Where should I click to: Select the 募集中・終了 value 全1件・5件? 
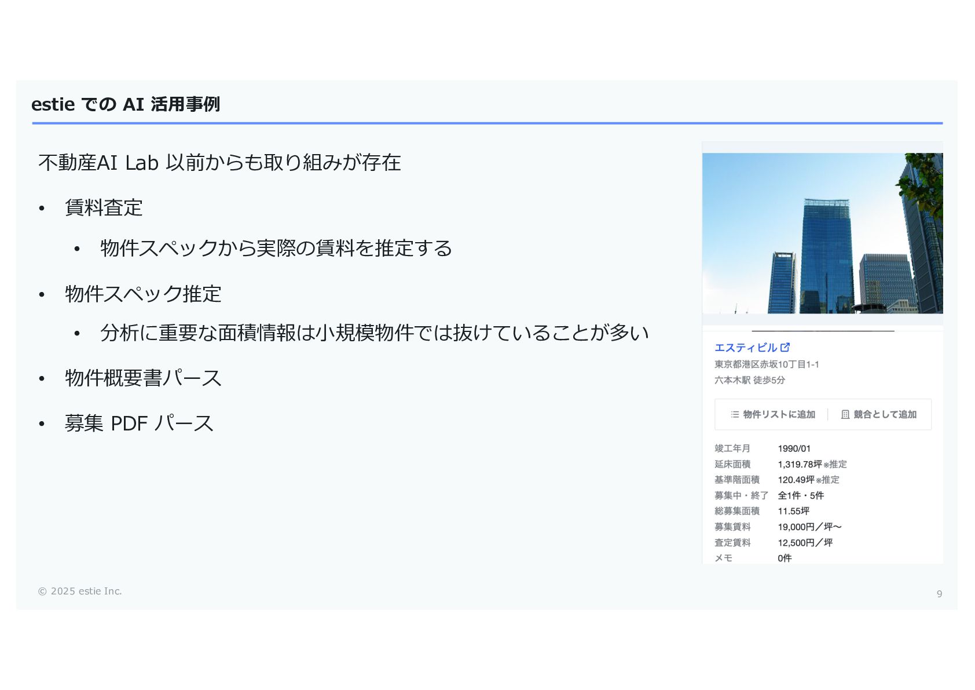801,495
